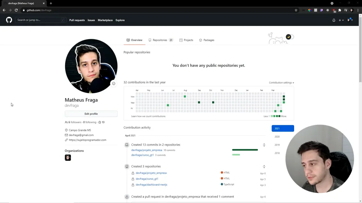The width and height of the screenshot is (362, 203).
Task: Click the large Matheus Fraga profile picture
Action: coord(91,66)
